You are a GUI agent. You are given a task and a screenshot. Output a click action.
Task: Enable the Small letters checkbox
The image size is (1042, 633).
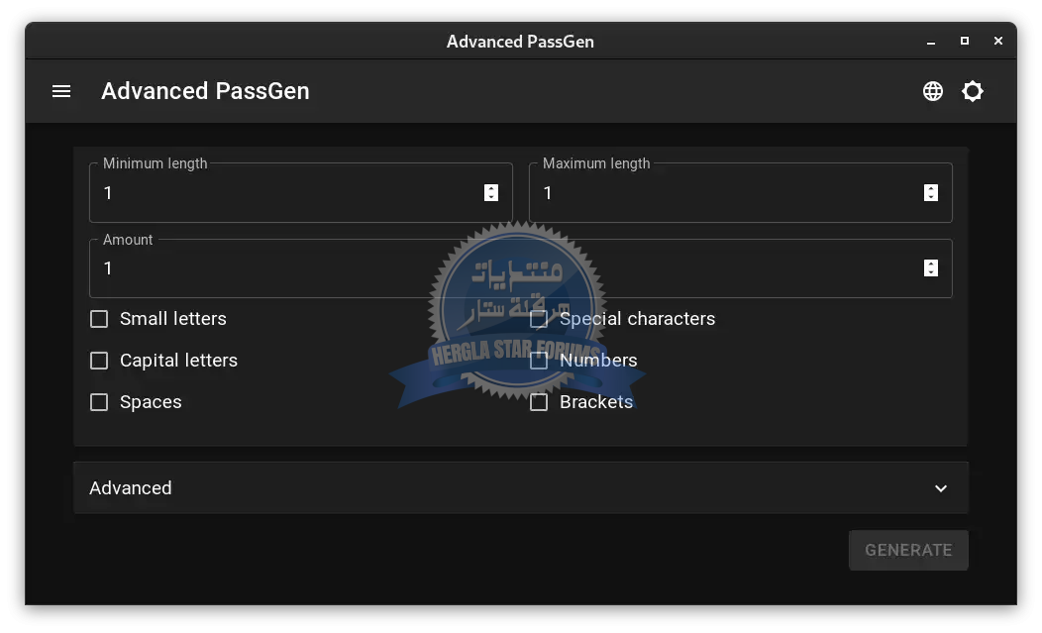click(x=99, y=319)
